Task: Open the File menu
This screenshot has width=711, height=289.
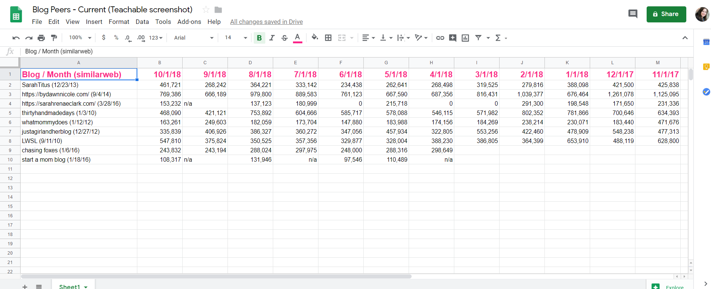Action: [37, 22]
